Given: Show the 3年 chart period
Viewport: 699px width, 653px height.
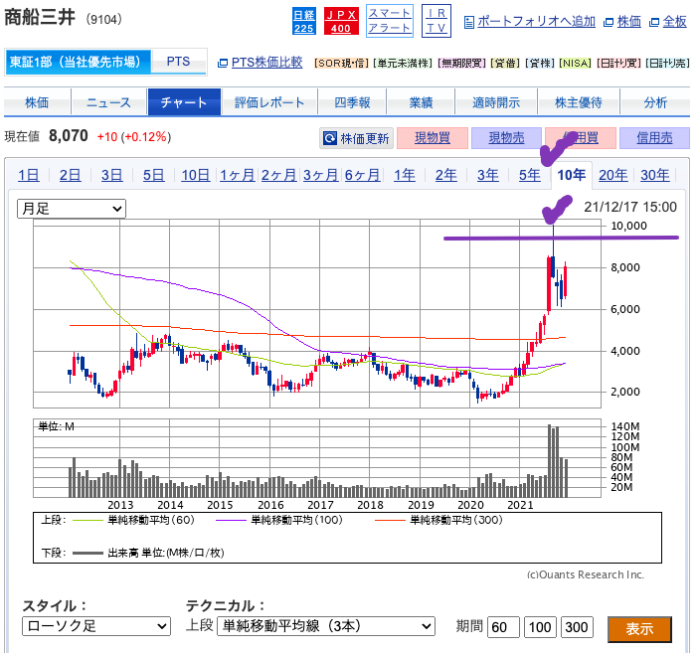Looking at the screenshot, I should tap(487, 175).
